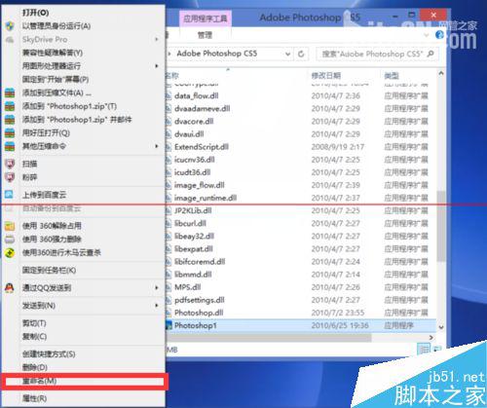Select 创建快捷方式(S) entry
This screenshot has width=487, height=408.
pyautogui.click(x=49, y=354)
